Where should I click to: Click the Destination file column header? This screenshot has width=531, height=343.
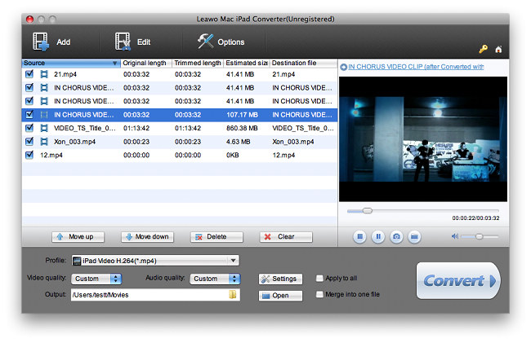[303, 63]
